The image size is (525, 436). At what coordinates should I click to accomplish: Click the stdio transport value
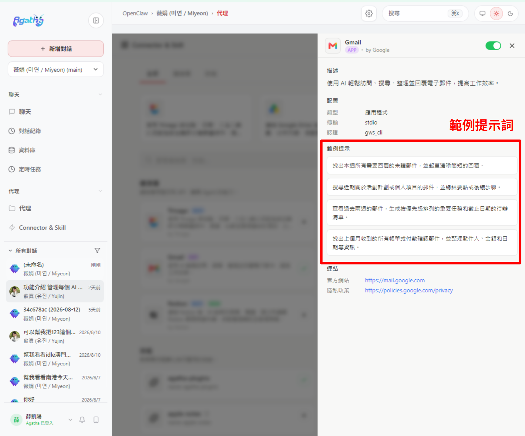[x=371, y=122]
